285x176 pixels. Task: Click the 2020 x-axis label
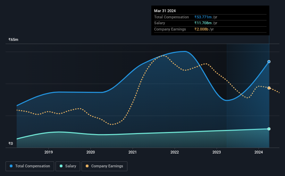coord(91,152)
